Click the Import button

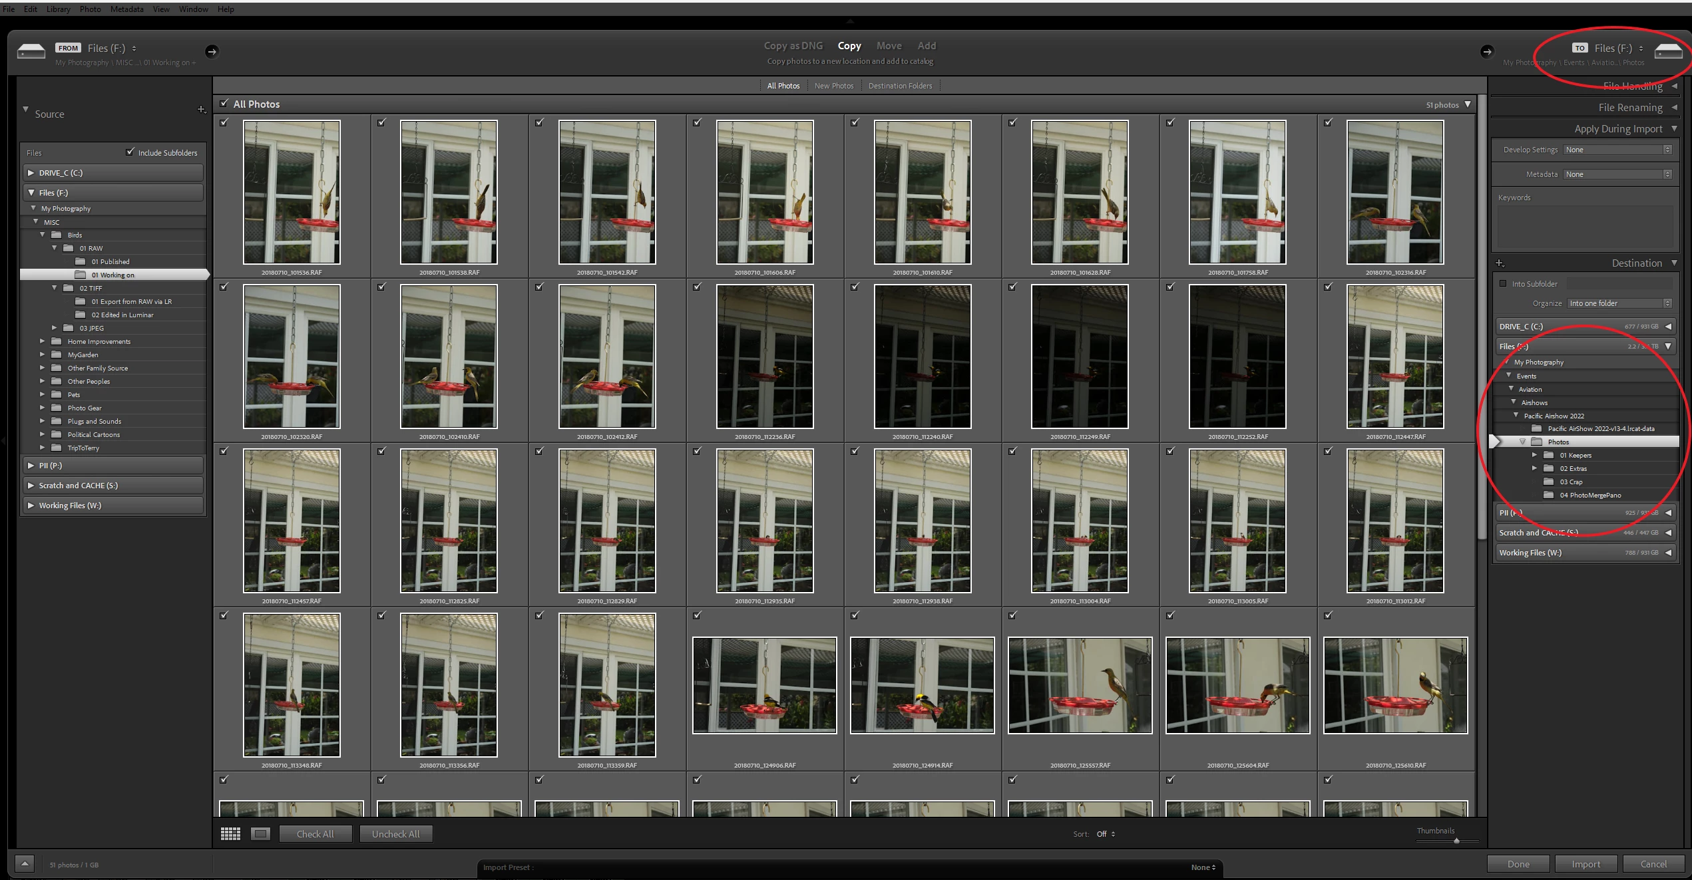tap(1586, 864)
